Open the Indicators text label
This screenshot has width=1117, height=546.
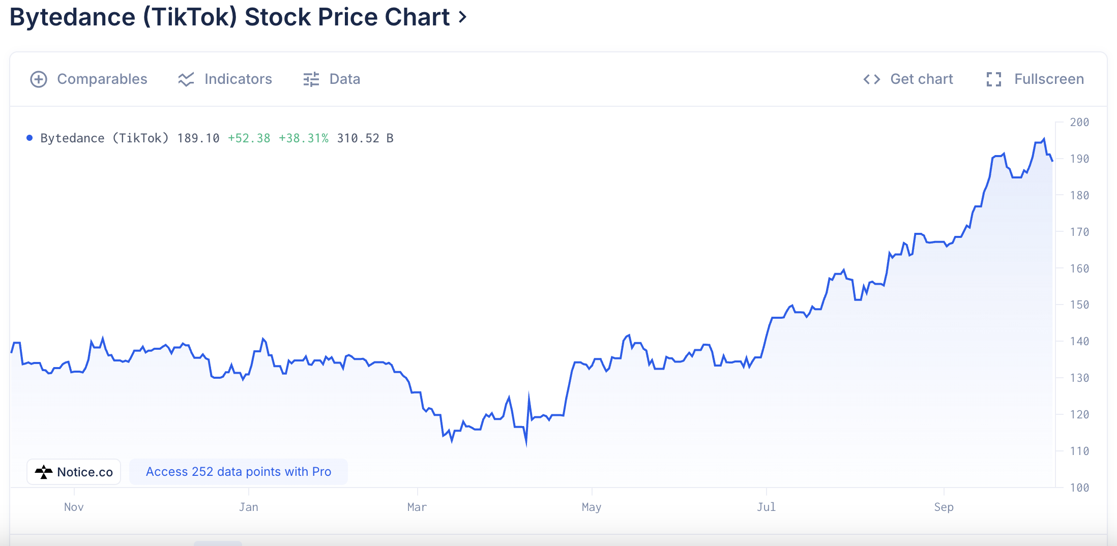[x=238, y=79]
